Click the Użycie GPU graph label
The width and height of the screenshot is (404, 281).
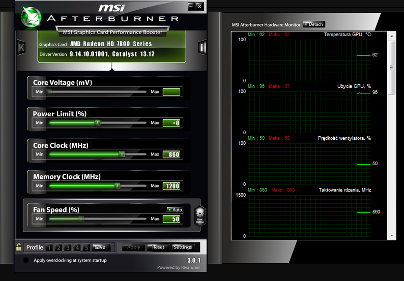click(x=354, y=86)
